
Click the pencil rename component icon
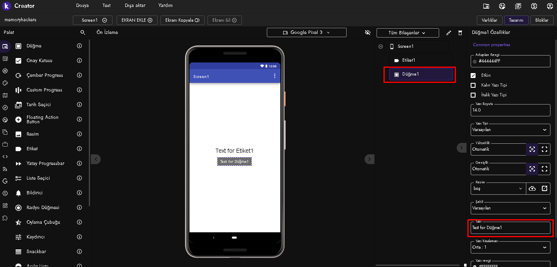[449, 33]
